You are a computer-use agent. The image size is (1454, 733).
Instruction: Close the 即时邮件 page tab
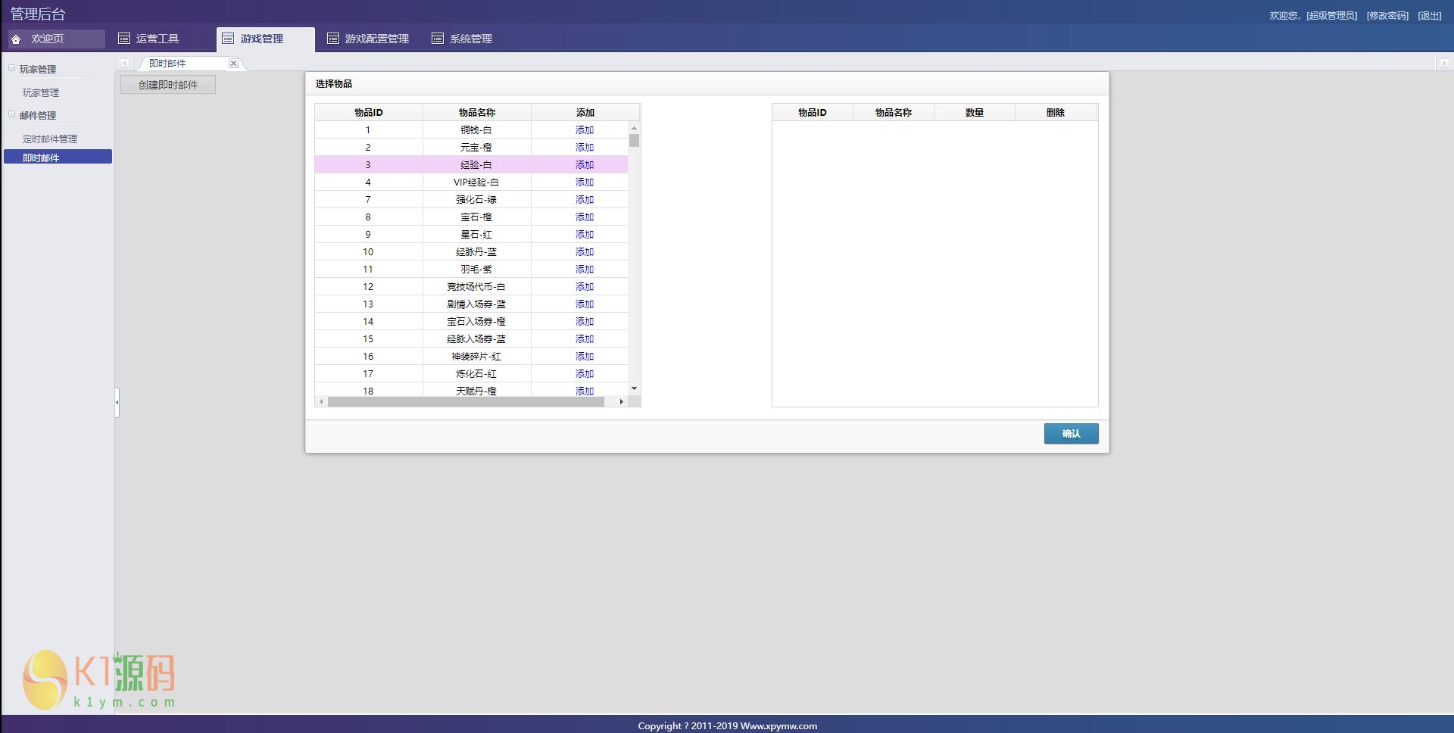(233, 64)
